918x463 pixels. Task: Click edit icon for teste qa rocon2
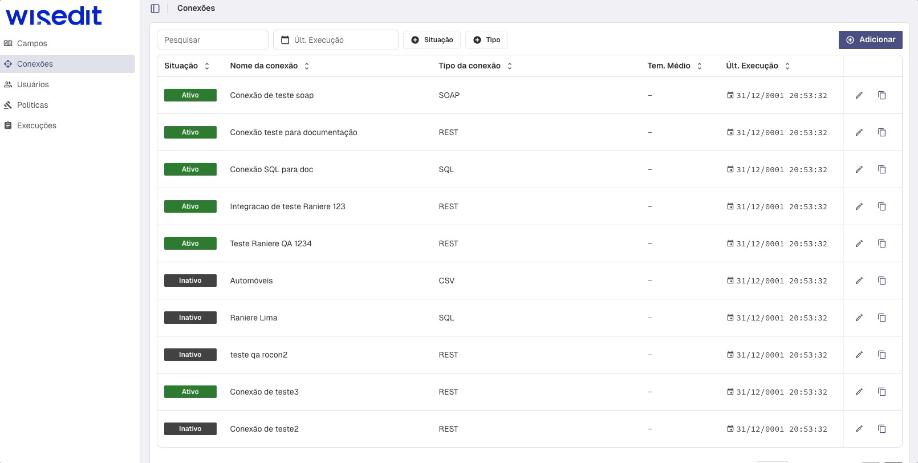859,355
